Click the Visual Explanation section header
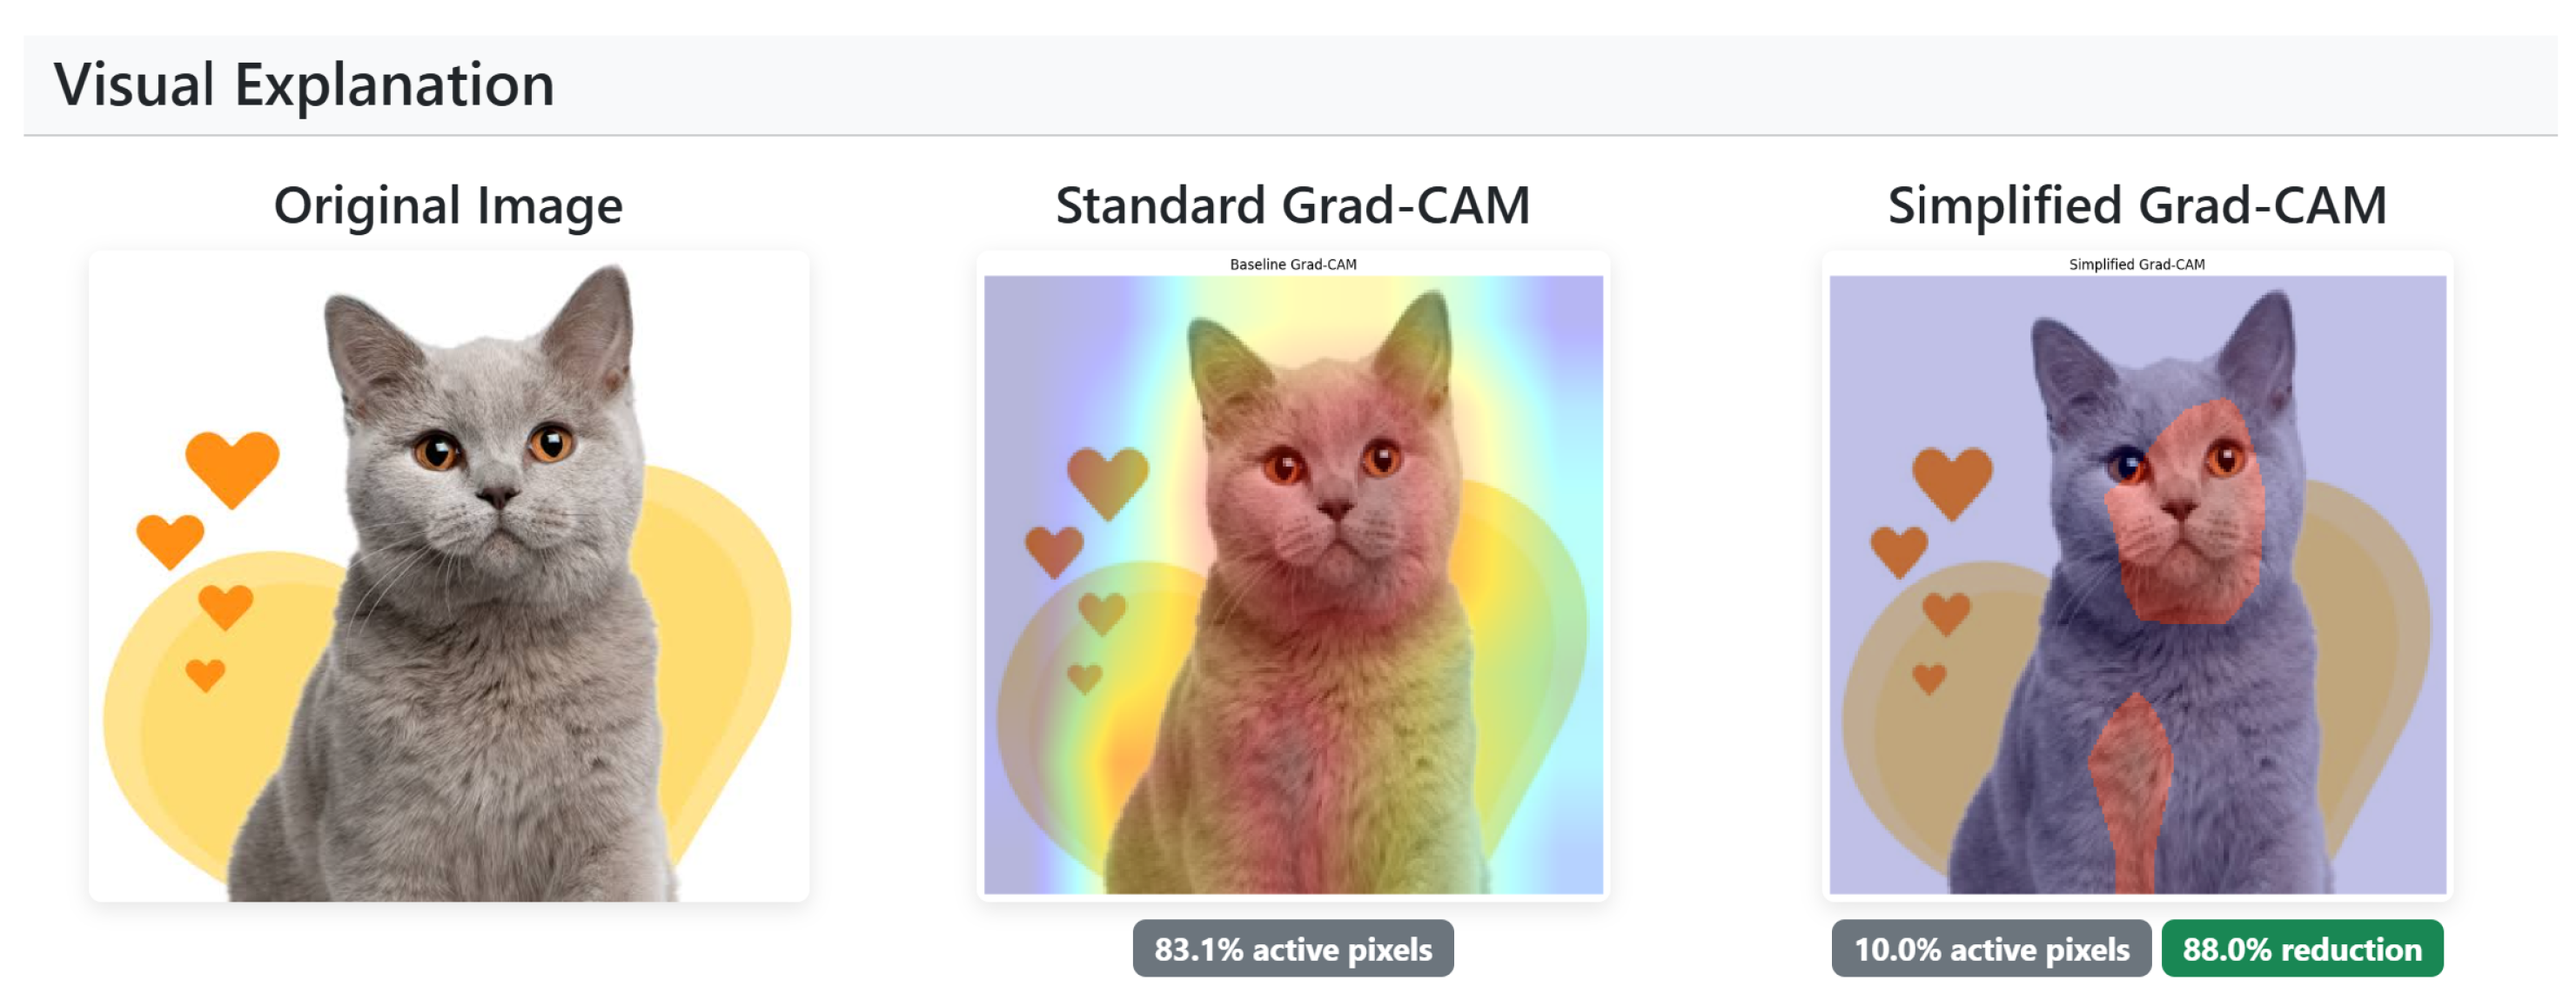The image size is (2576, 1007). click(304, 85)
